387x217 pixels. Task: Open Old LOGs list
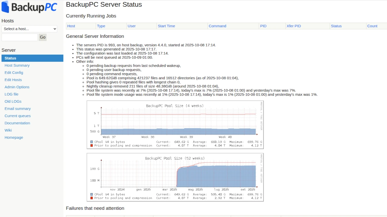tap(13, 102)
